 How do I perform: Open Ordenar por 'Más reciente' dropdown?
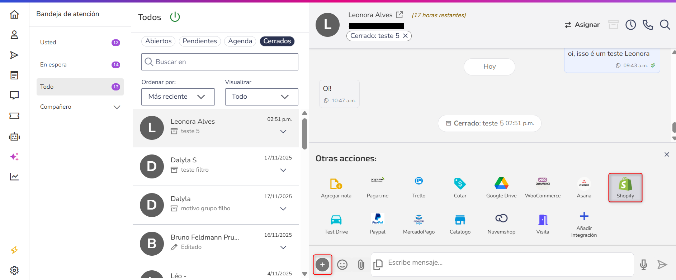(178, 97)
